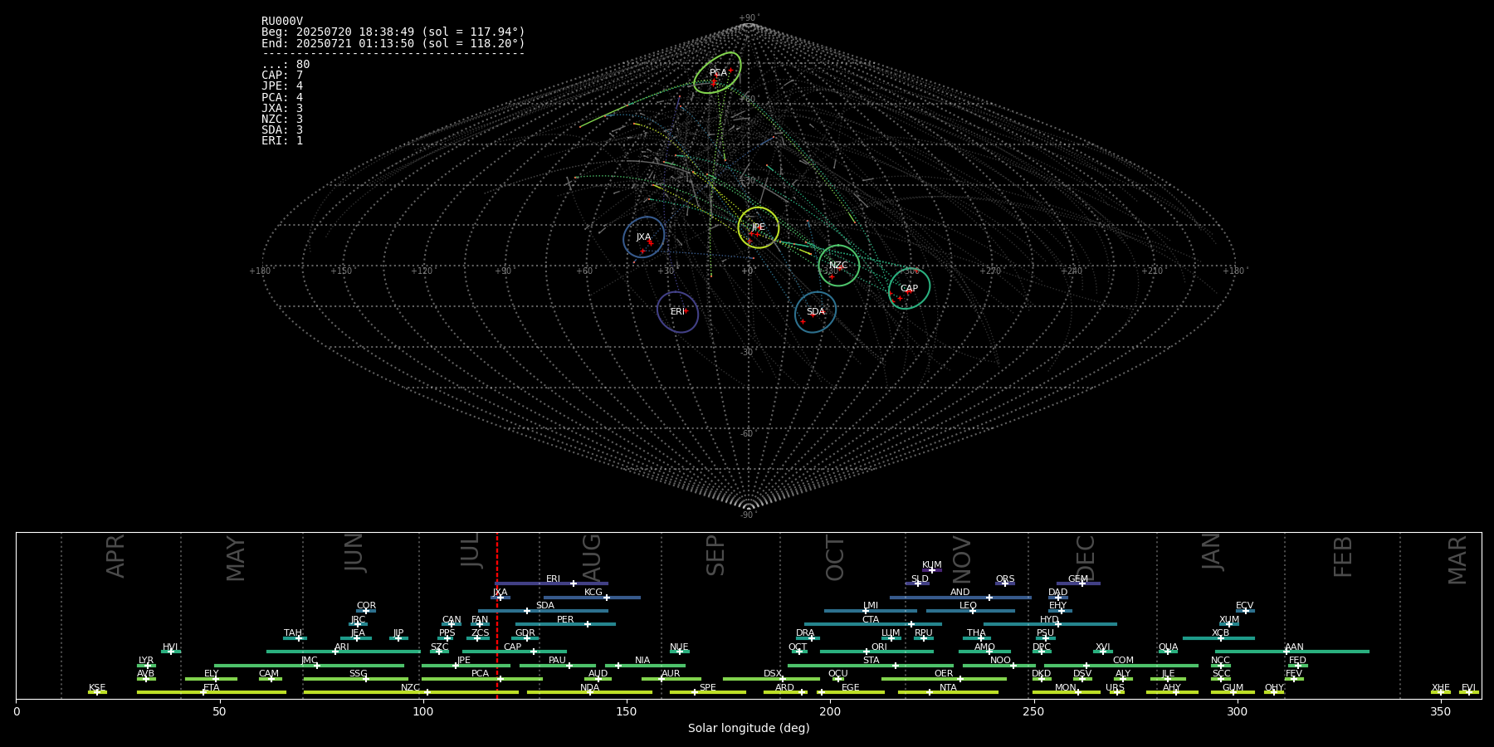The width and height of the screenshot is (1494, 747).
Task: Click the red dashed current solar longitude line
Action: 497,615
